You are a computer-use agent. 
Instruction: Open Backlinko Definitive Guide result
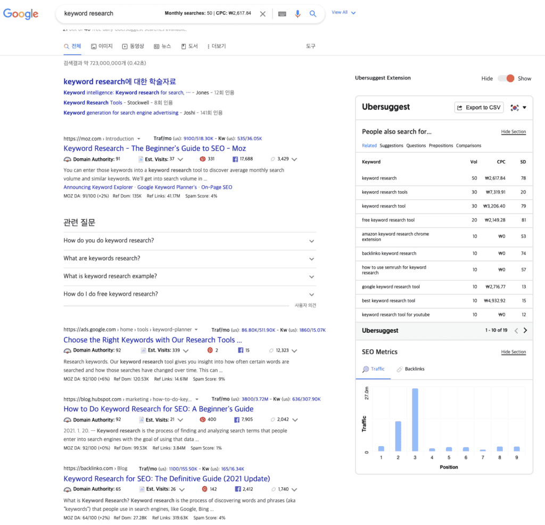[x=167, y=479]
